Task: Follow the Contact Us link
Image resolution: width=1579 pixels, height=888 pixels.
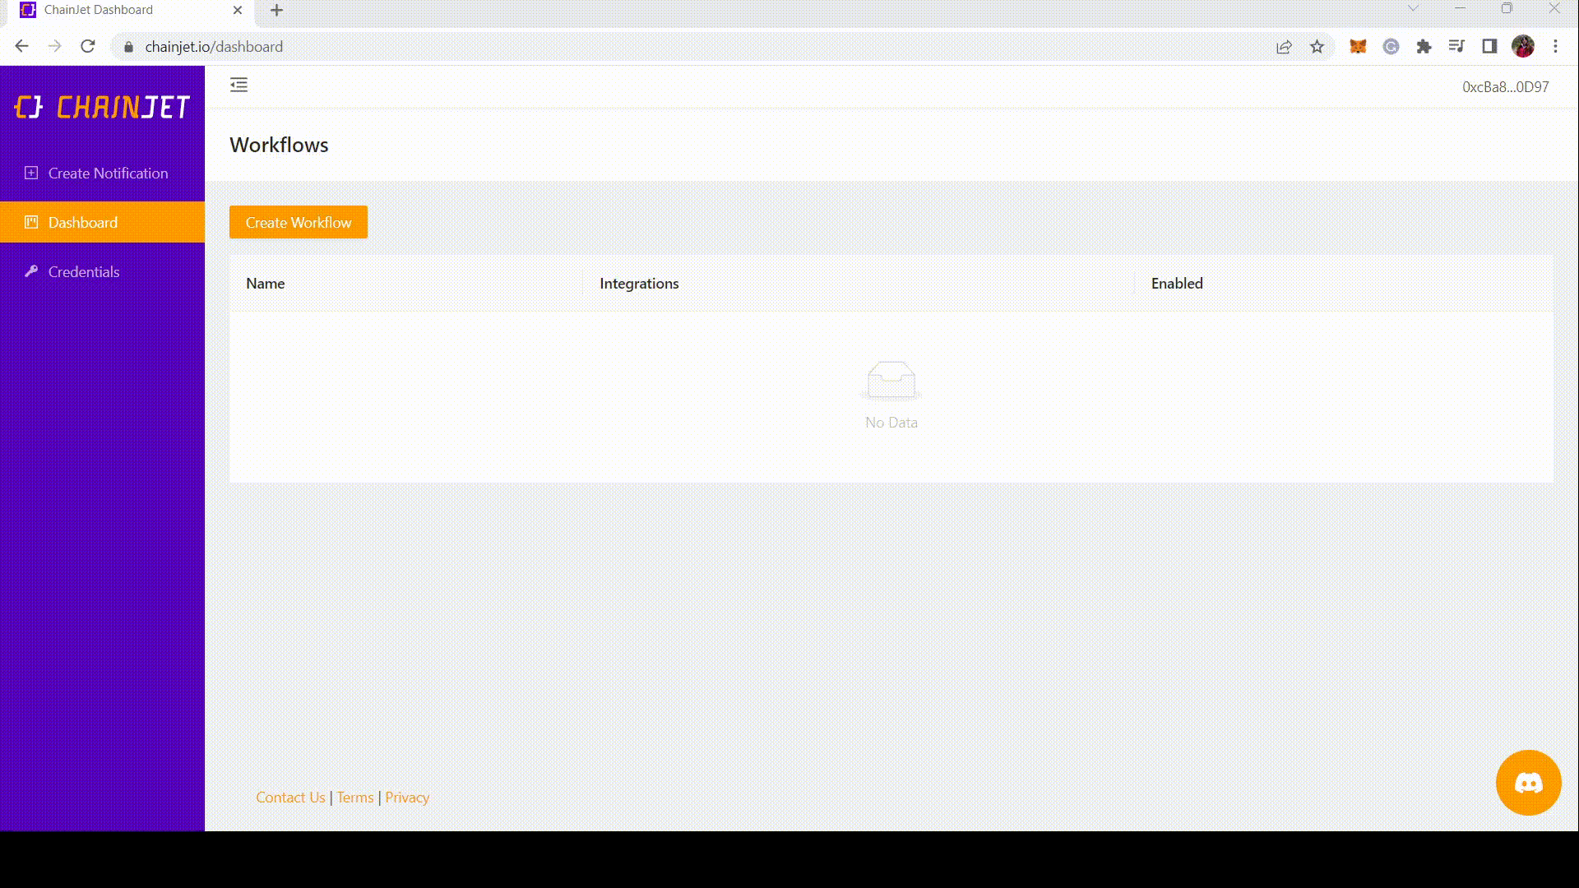Action: [290, 798]
